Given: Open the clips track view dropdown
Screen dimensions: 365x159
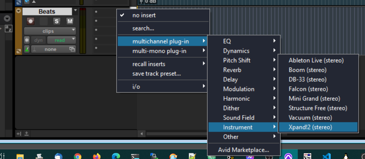Looking at the screenshot, I should (x=50, y=31).
